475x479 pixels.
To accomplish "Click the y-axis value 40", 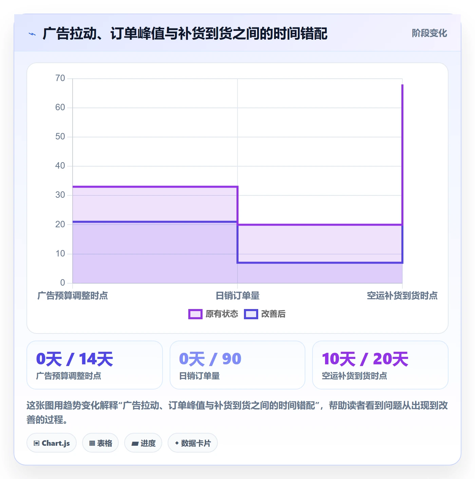I will 60,166.
